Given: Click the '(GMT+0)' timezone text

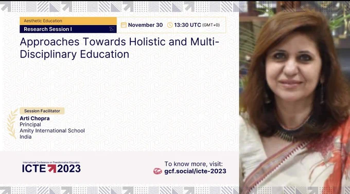Looking at the screenshot, I should click(211, 25).
